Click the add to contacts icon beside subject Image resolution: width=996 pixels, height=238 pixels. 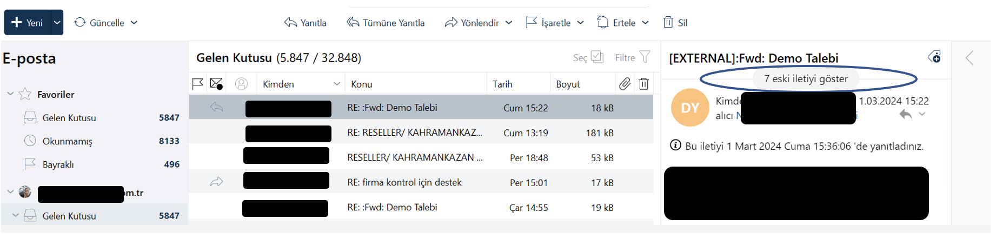pos(934,57)
